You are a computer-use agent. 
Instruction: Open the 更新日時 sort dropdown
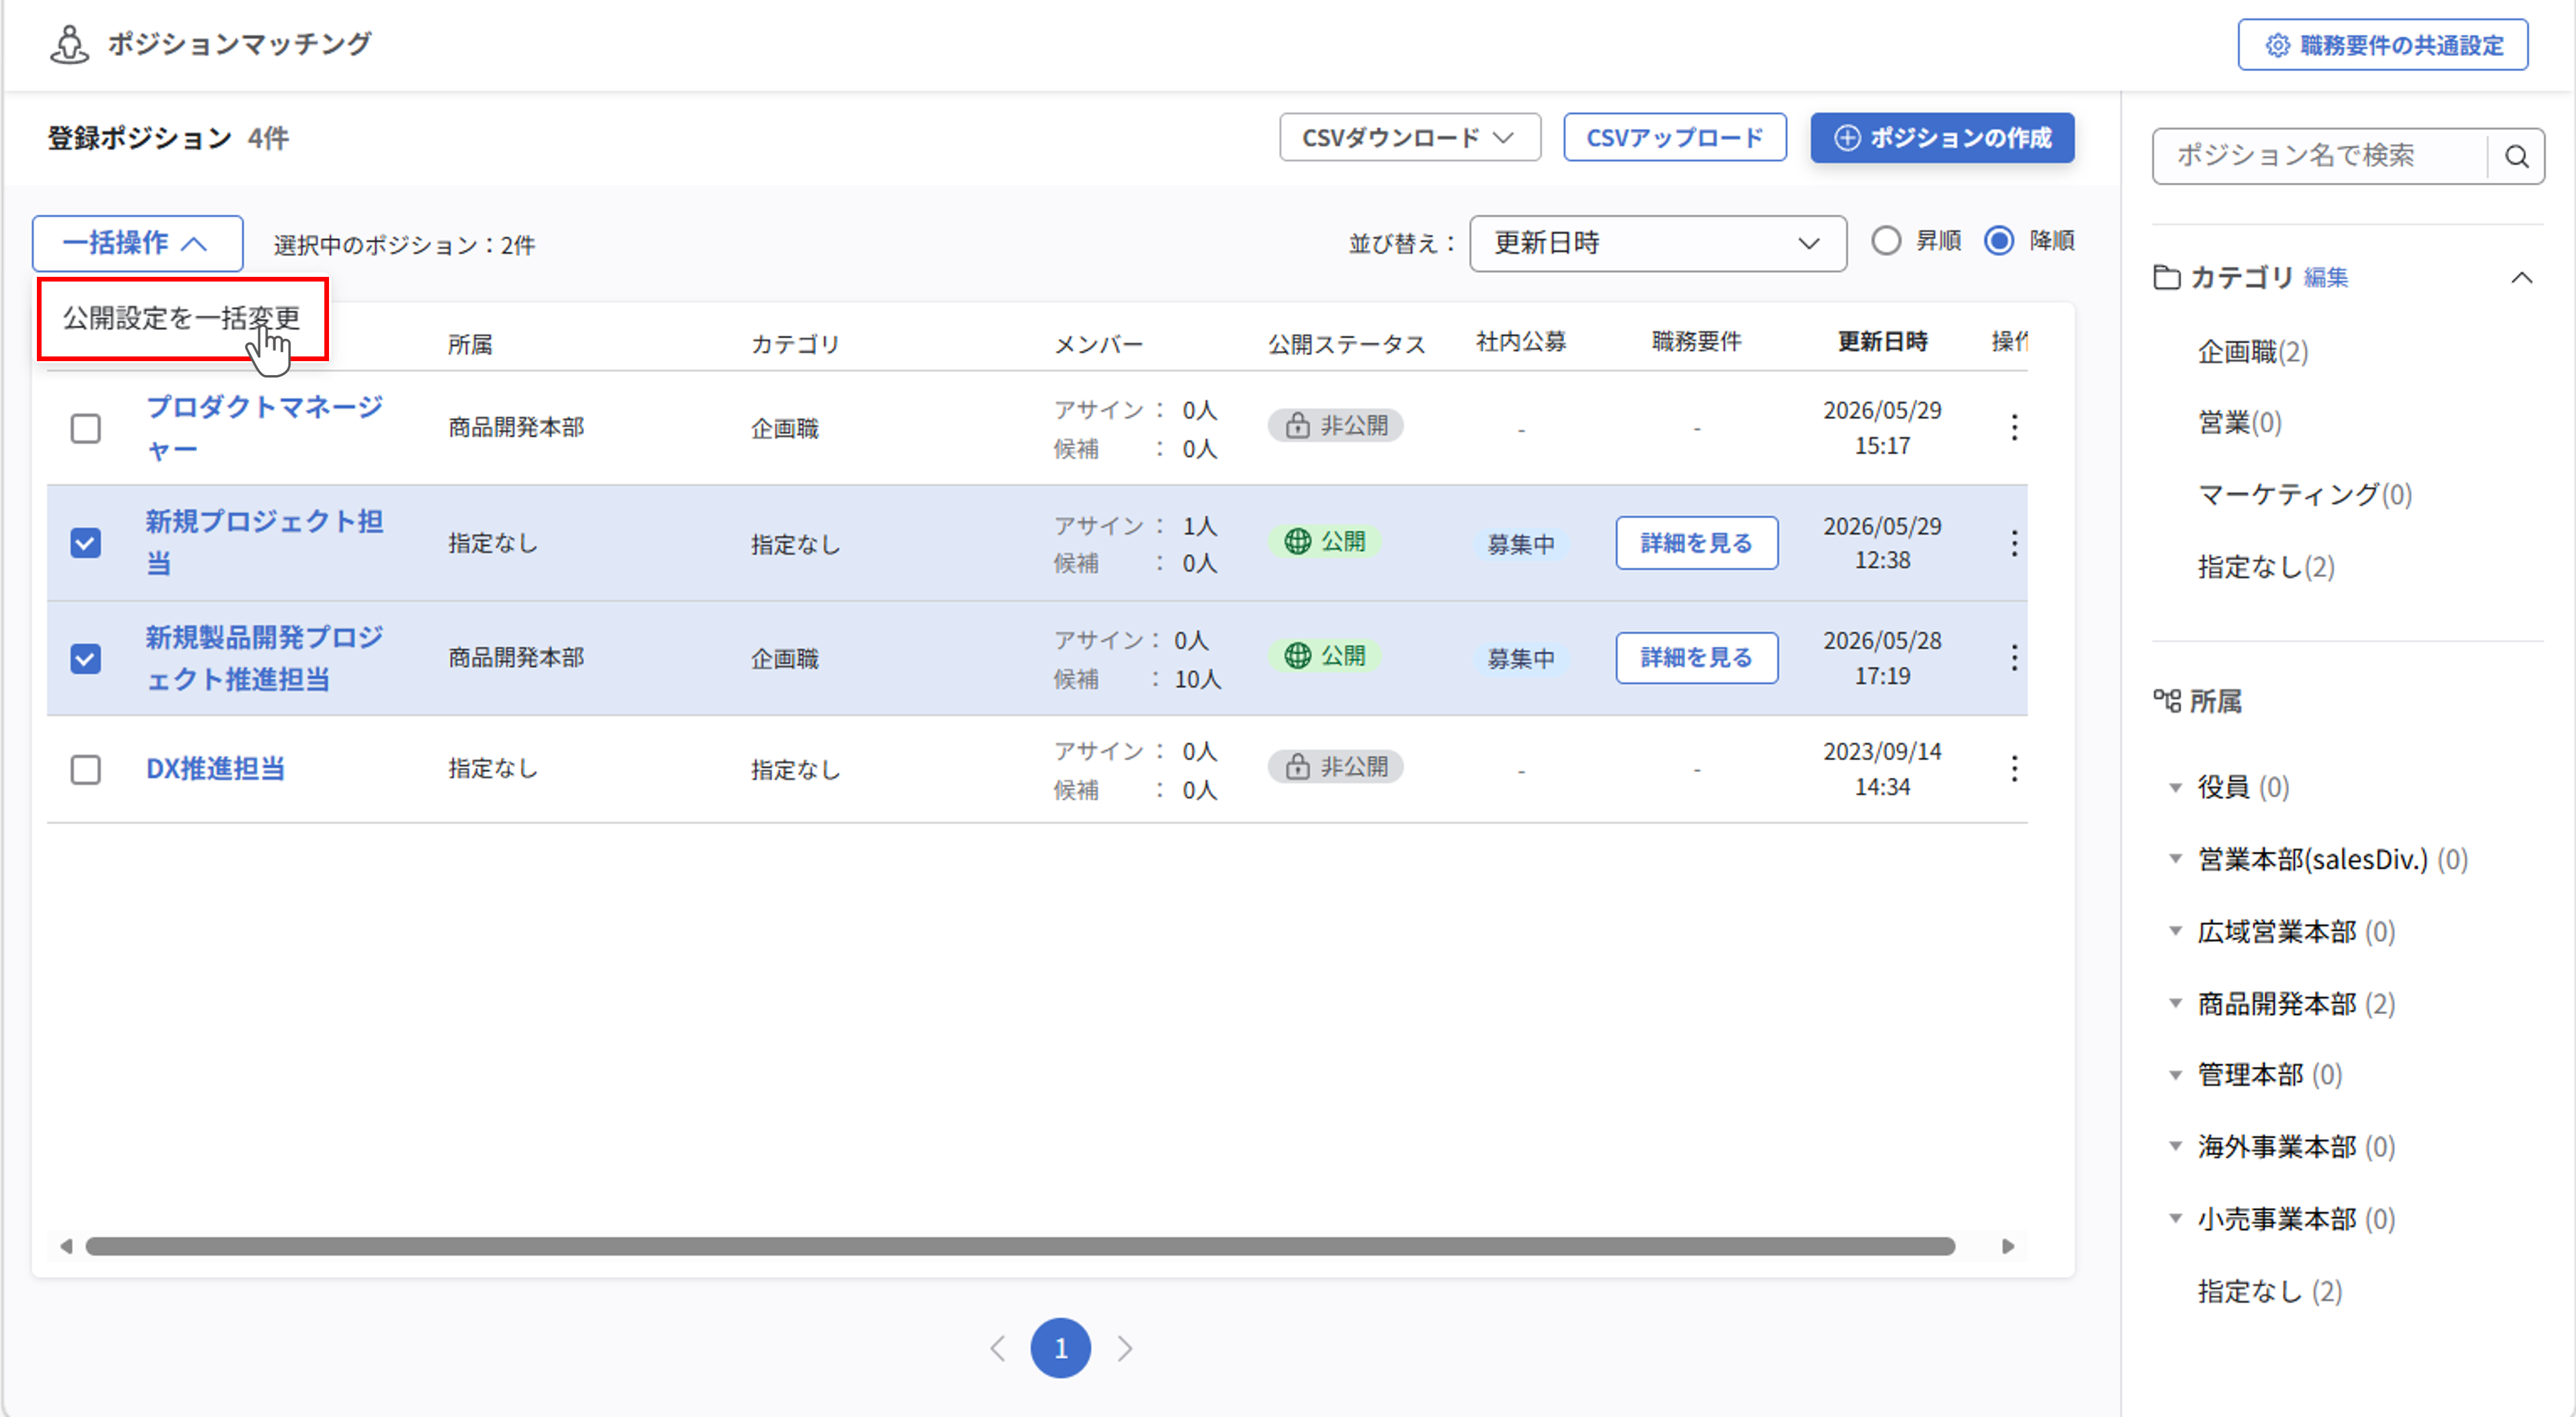click(1657, 243)
